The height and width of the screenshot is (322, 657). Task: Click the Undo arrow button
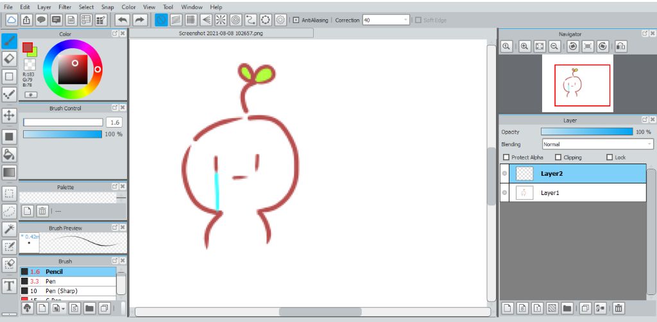click(x=123, y=20)
